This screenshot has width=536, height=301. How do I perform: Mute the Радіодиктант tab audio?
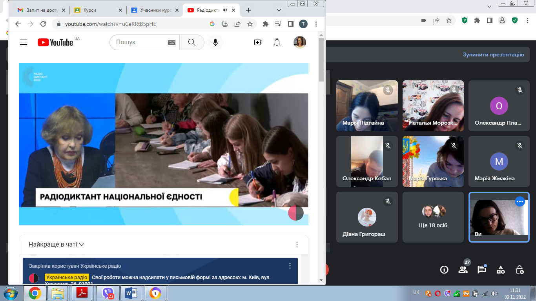point(225,10)
